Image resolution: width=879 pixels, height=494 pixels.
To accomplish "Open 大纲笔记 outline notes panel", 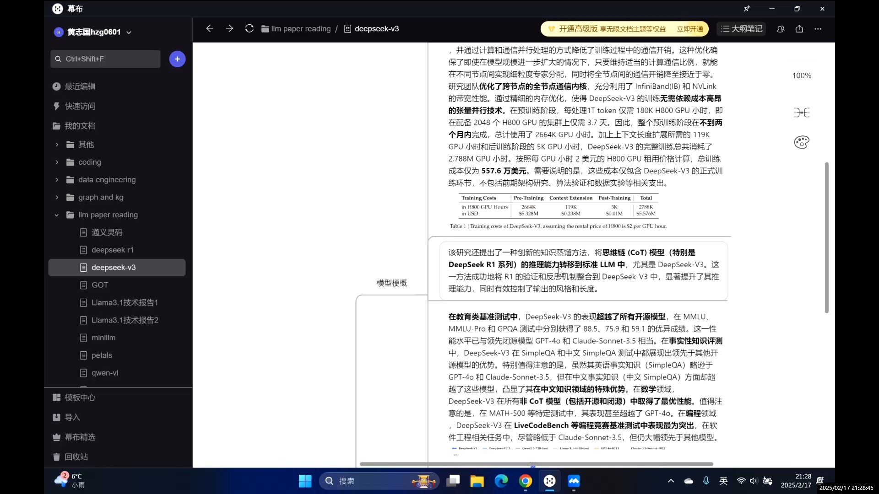I will (x=741, y=29).
